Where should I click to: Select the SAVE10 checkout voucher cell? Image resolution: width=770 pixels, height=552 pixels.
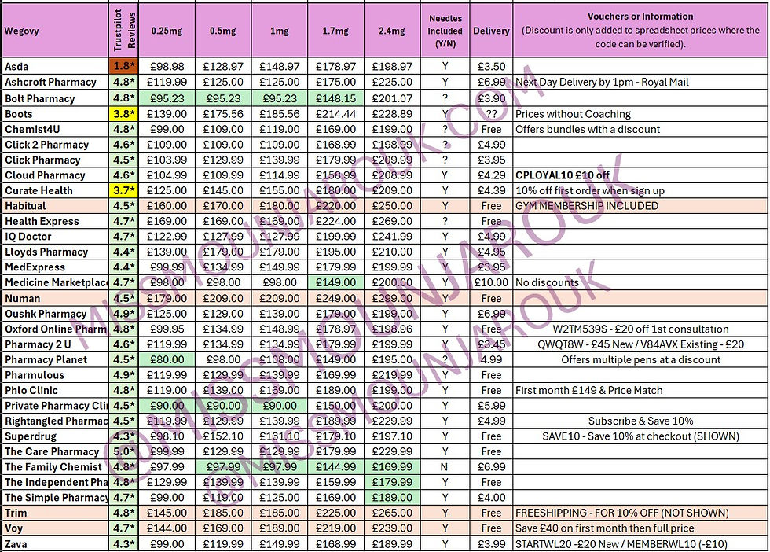640,436
